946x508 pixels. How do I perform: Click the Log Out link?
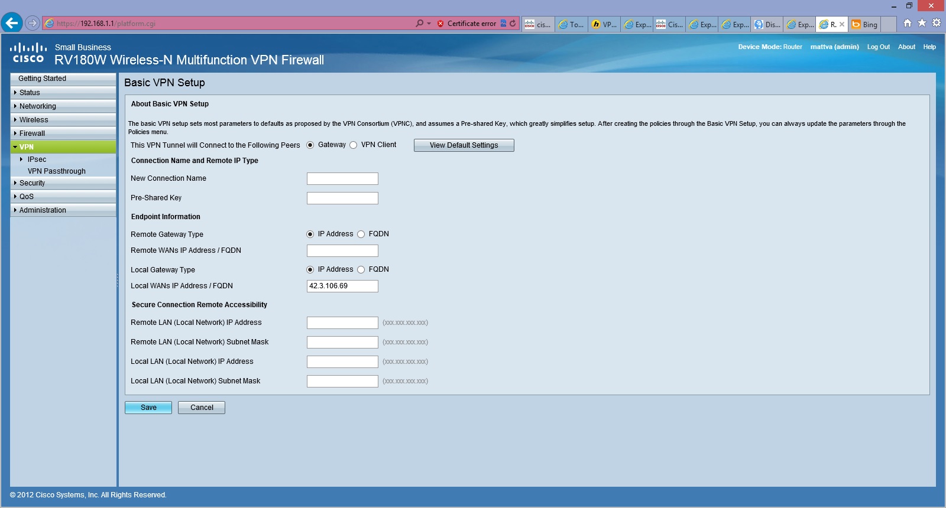click(878, 47)
